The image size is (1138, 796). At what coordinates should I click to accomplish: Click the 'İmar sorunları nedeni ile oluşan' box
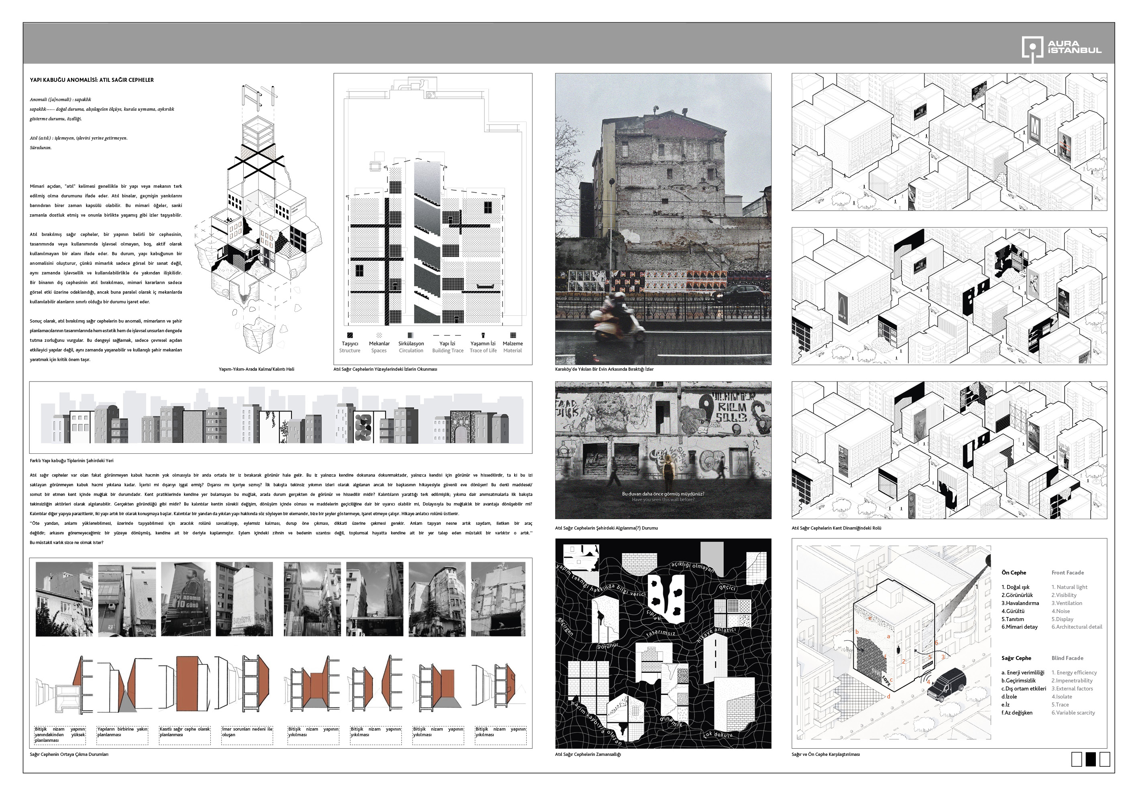click(x=247, y=735)
